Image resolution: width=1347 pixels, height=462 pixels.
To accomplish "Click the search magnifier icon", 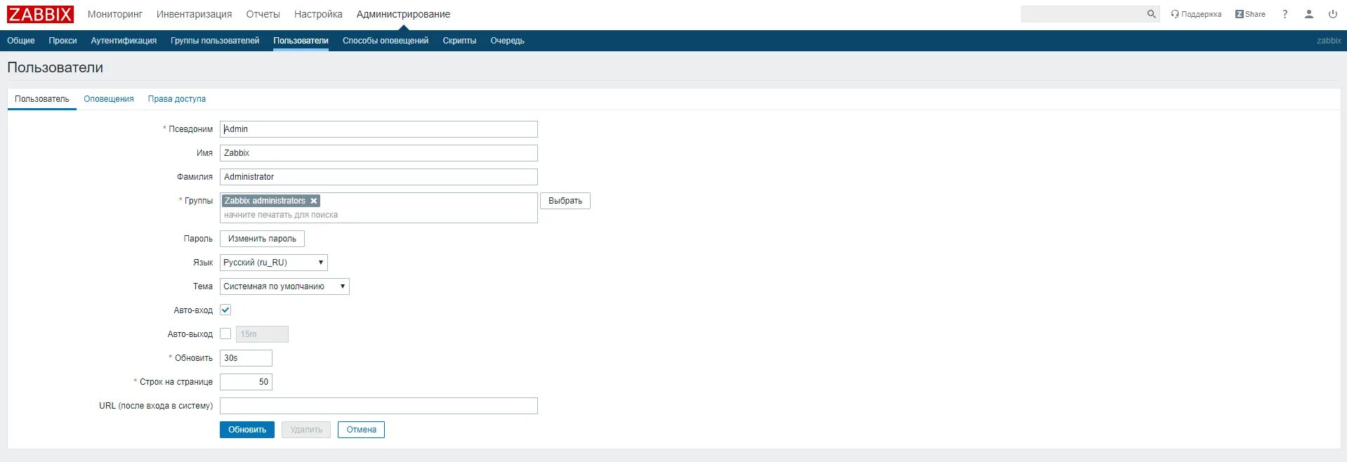I will [1151, 14].
